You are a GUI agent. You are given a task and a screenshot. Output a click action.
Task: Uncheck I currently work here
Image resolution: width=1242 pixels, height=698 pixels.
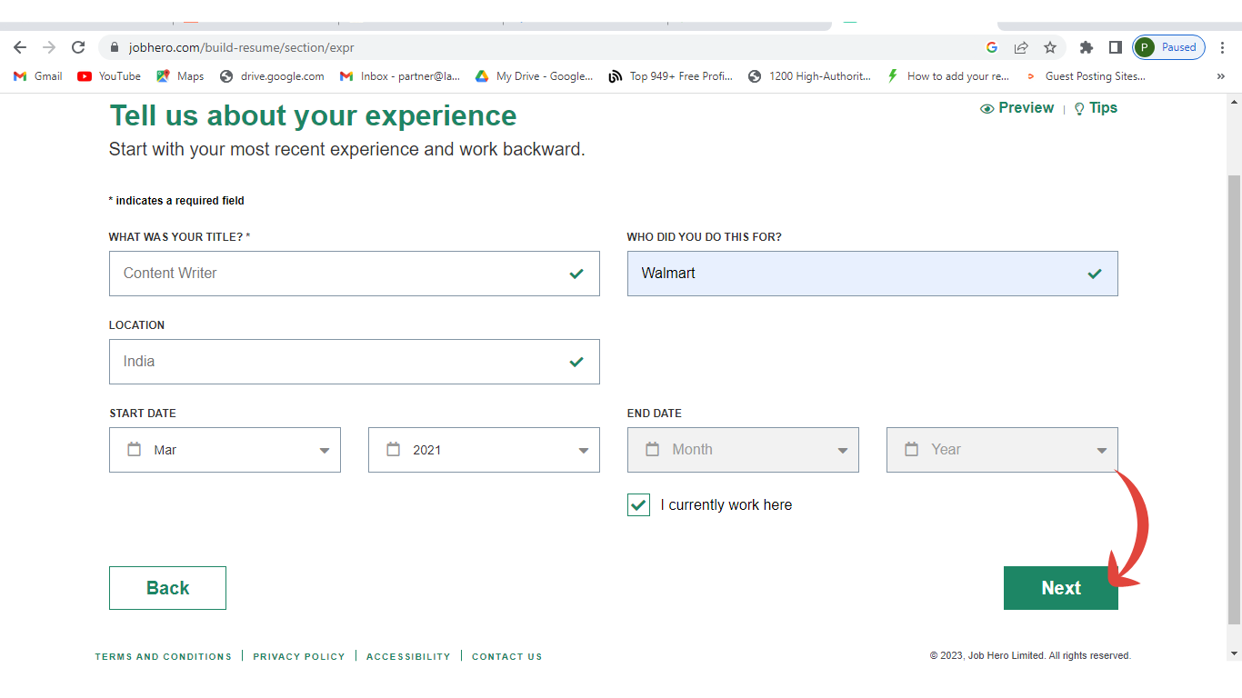(x=639, y=505)
